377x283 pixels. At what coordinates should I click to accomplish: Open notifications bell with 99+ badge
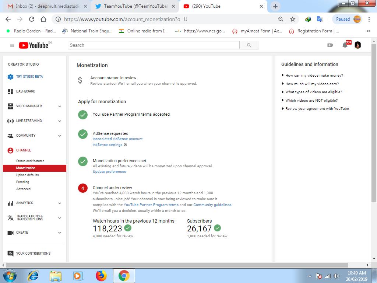pos(345,45)
